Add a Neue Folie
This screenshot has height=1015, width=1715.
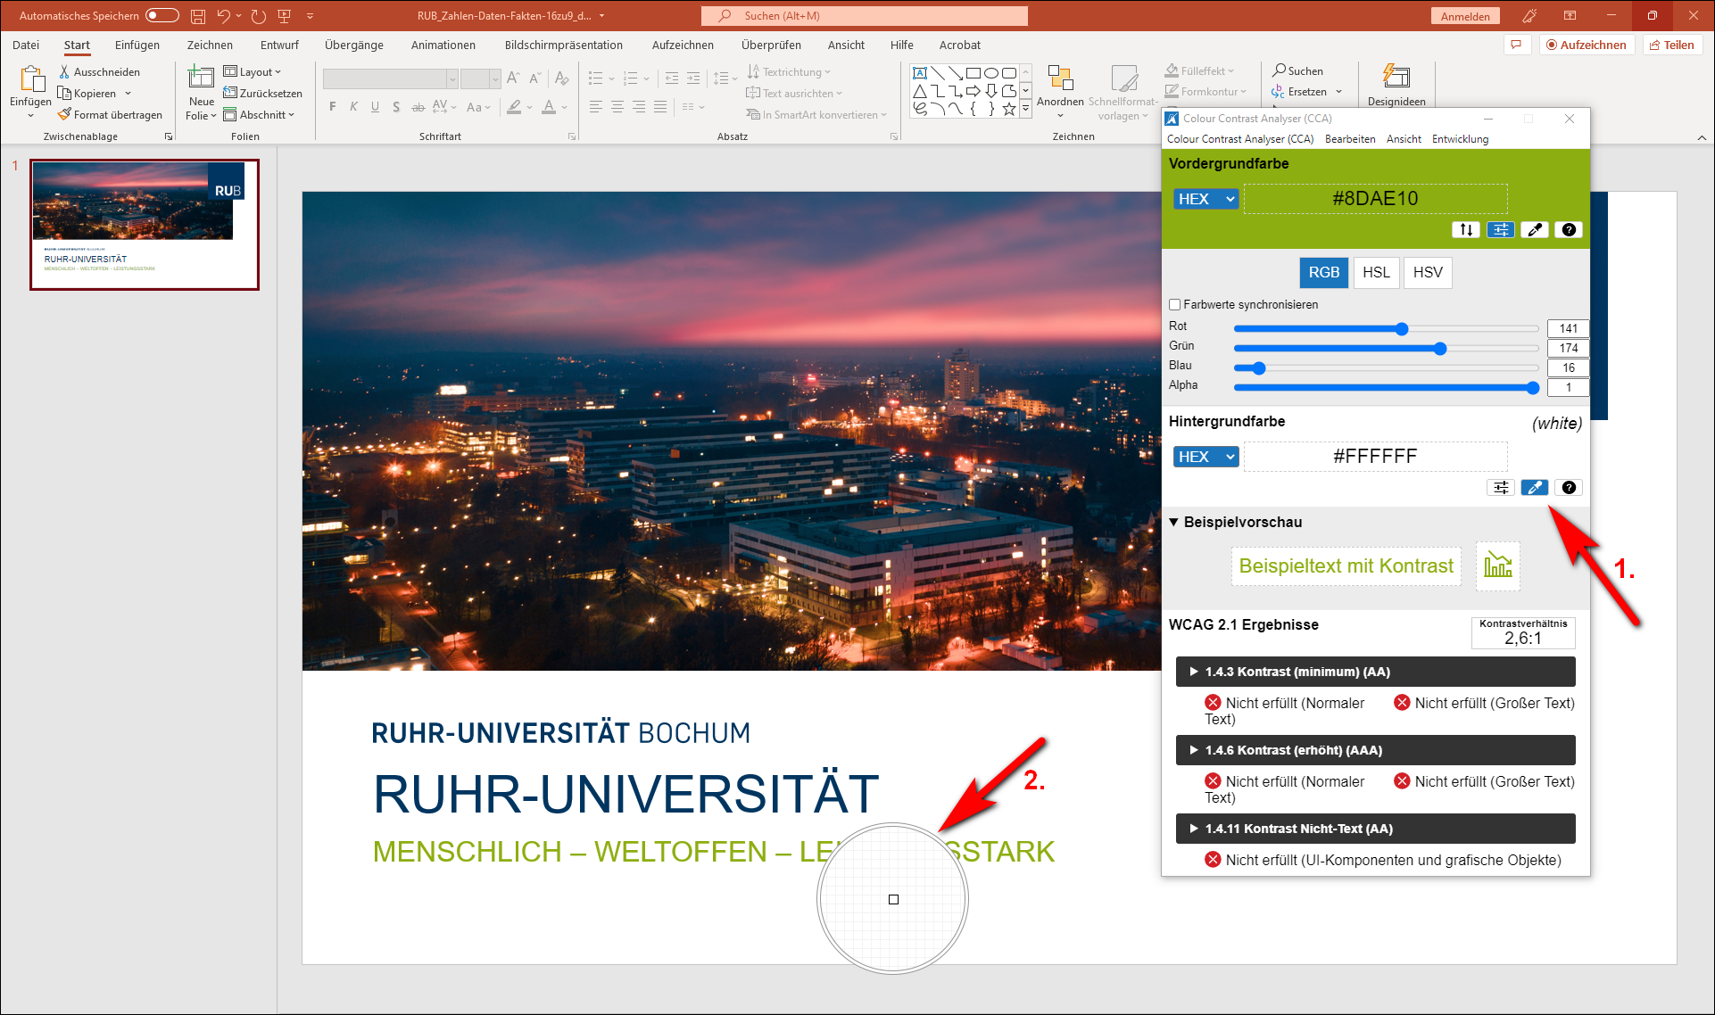pyautogui.click(x=201, y=93)
